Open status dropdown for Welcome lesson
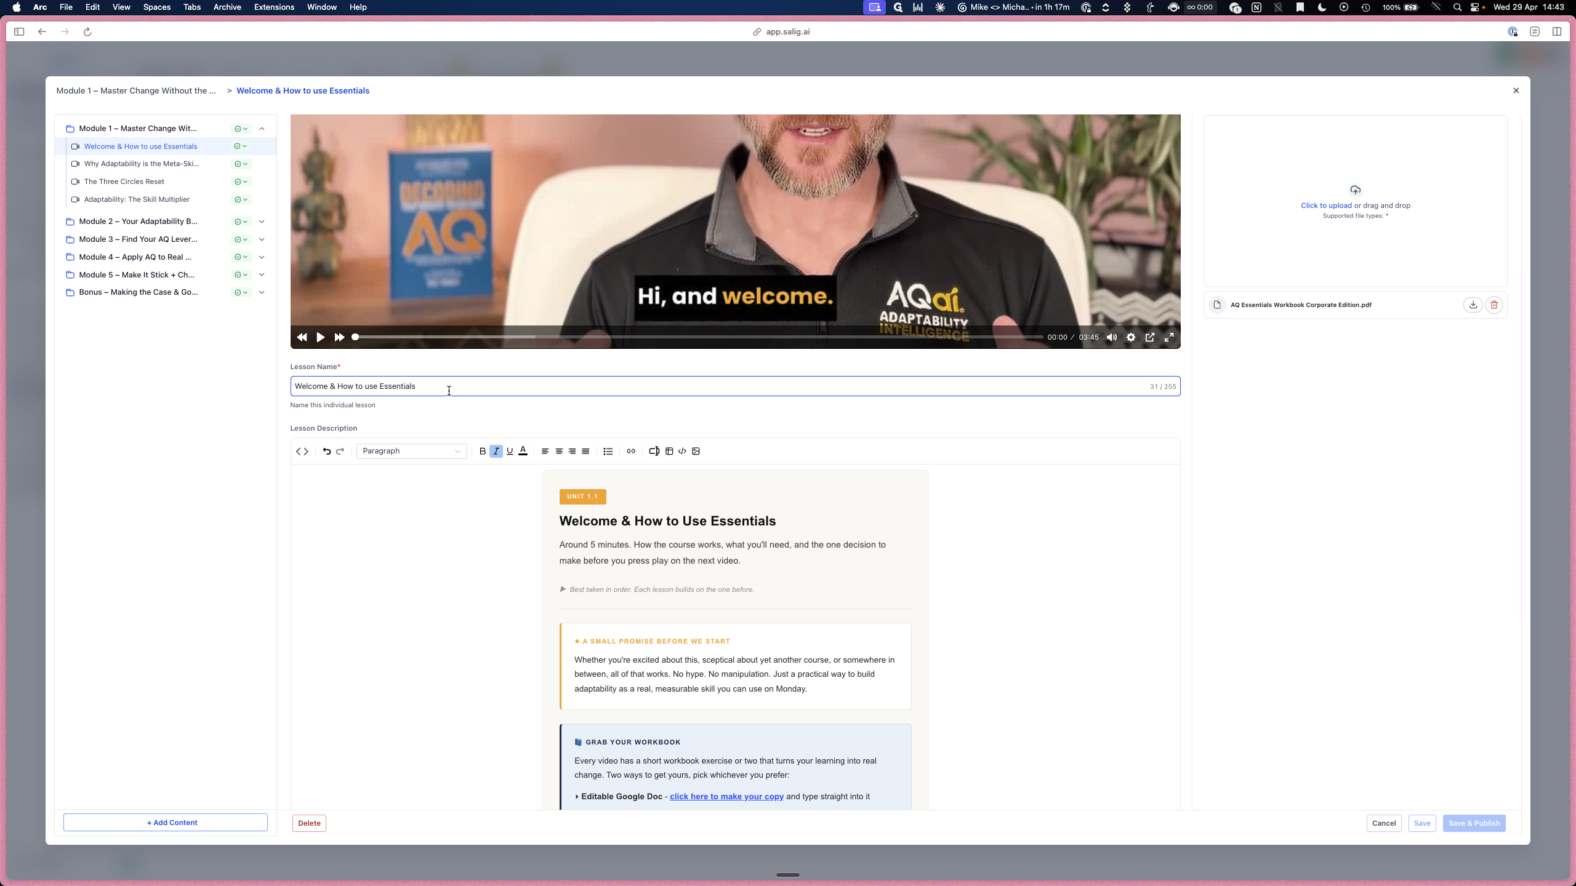This screenshot has width=1576, height=886. (241, 146)
